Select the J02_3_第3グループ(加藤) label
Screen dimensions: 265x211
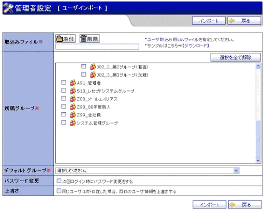tap(123, 75)
